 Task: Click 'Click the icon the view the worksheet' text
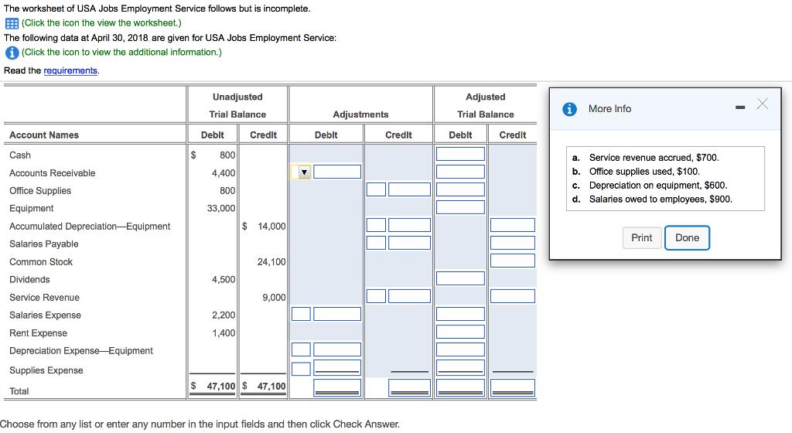101,22
